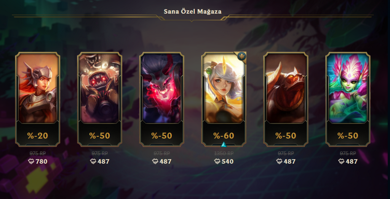Screen dimensions: 390x199
Task: Click the %-60 discount label
Action: point(224,136)
